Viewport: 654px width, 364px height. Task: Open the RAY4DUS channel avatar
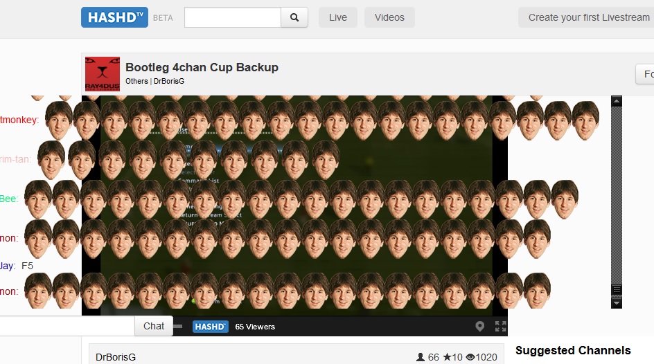[103, 74]
